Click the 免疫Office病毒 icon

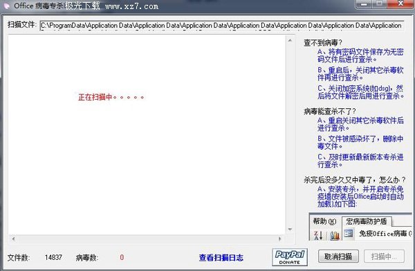coord(349,234)
